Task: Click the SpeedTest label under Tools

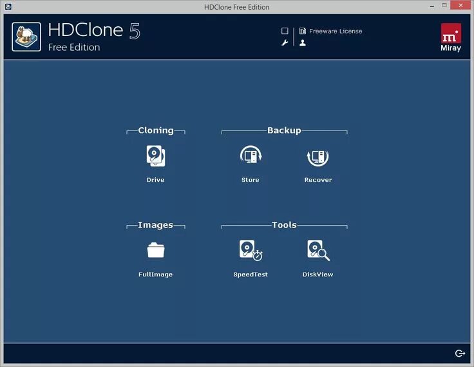Action: coord(251,274)
